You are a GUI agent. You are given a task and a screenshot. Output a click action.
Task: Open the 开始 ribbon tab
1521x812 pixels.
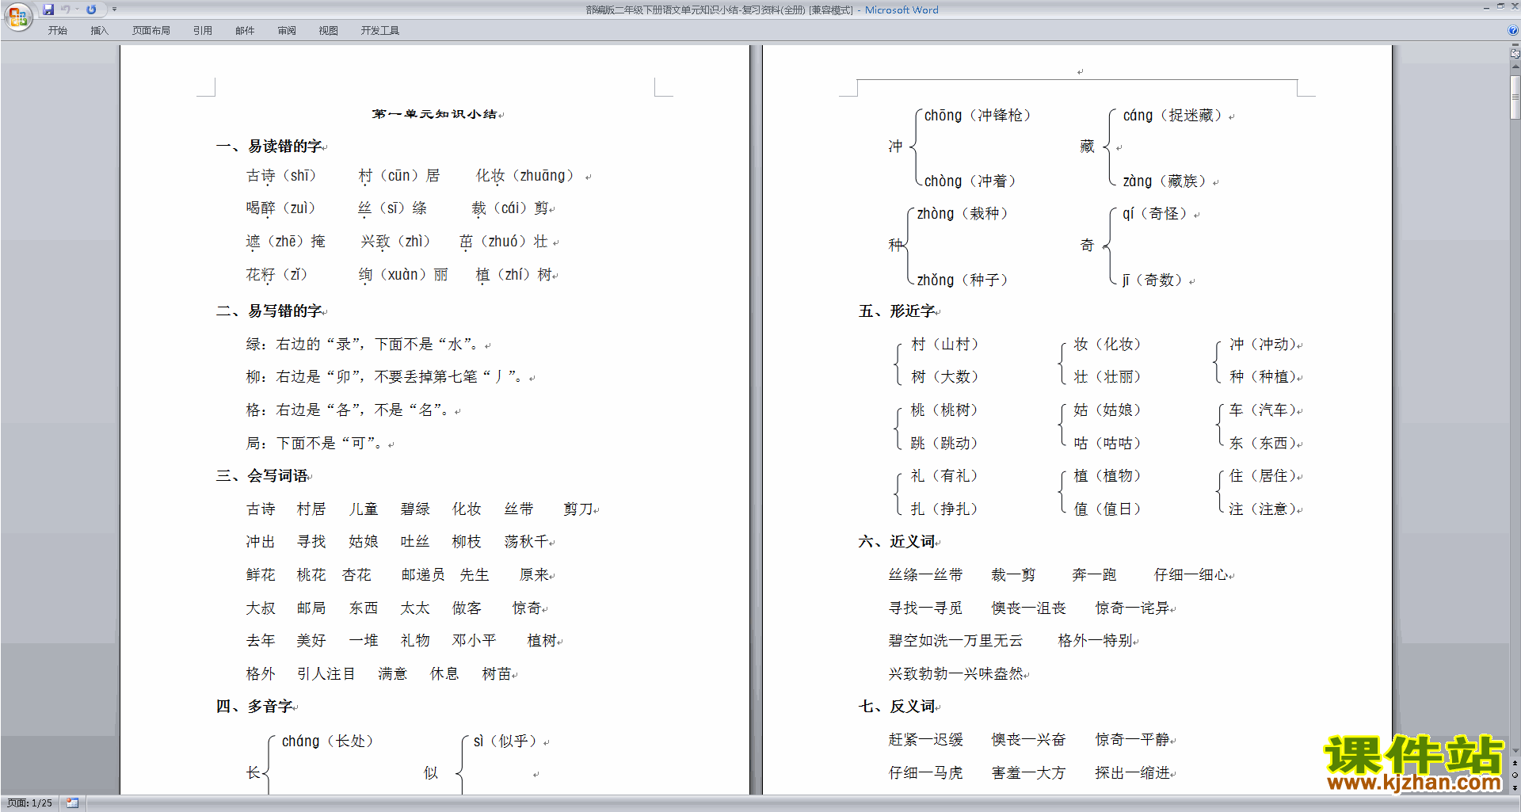pyautogui.click(x=57, y=31)
